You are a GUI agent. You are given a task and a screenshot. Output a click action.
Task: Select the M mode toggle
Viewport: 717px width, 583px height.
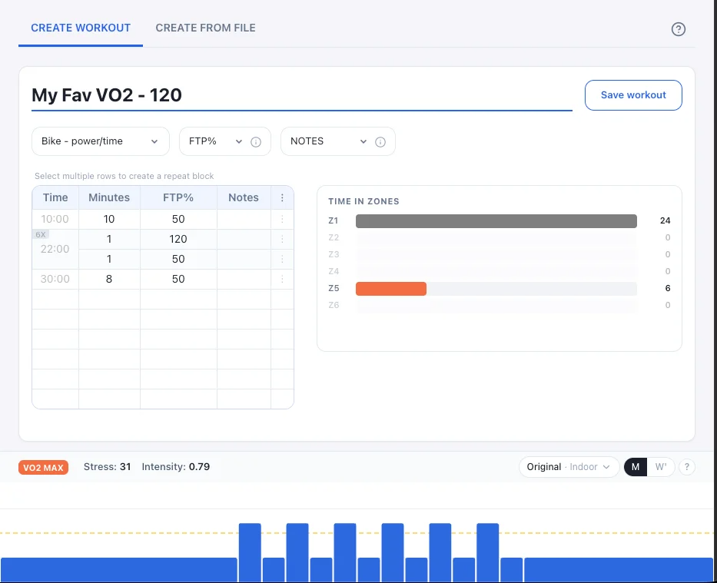point(635,466)
